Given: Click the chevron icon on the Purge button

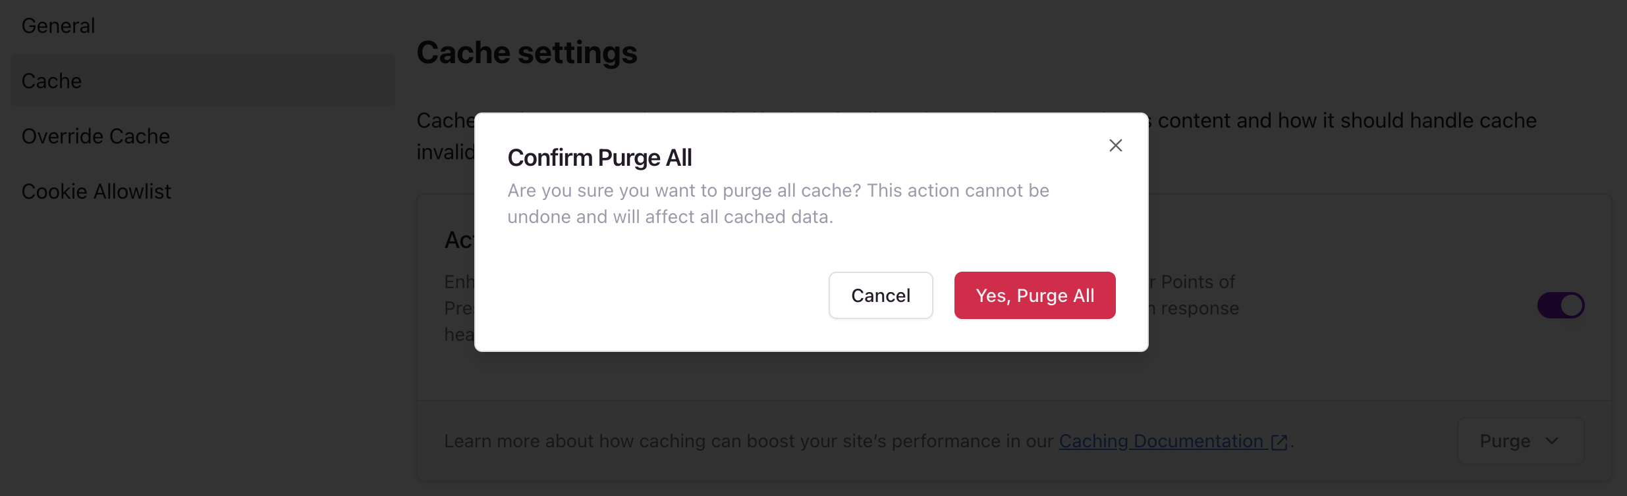Looking at the screenshot, I should click(x=1553, y=441).
